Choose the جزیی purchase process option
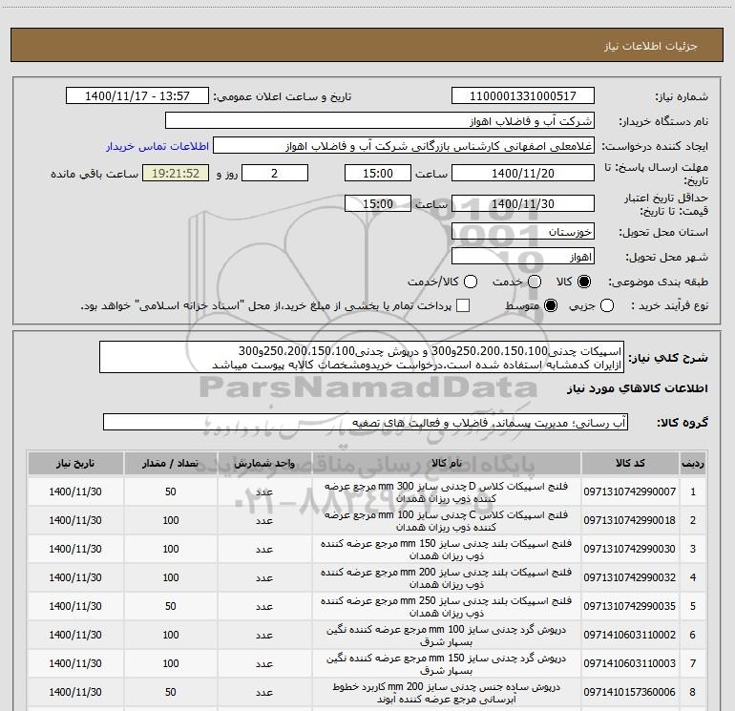735x711 pixels. pos(606,305)
